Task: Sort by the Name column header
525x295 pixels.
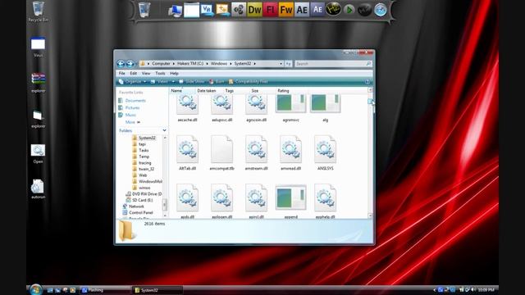Action: click(x=182, y=91)
